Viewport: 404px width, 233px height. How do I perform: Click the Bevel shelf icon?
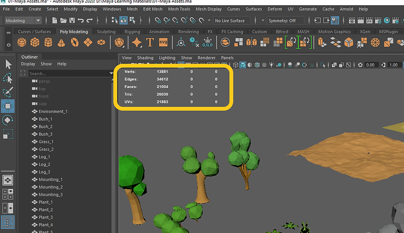349,42
